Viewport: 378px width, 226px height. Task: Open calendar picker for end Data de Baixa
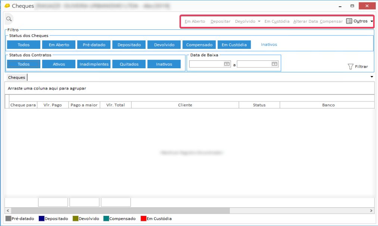click(274, 64)
